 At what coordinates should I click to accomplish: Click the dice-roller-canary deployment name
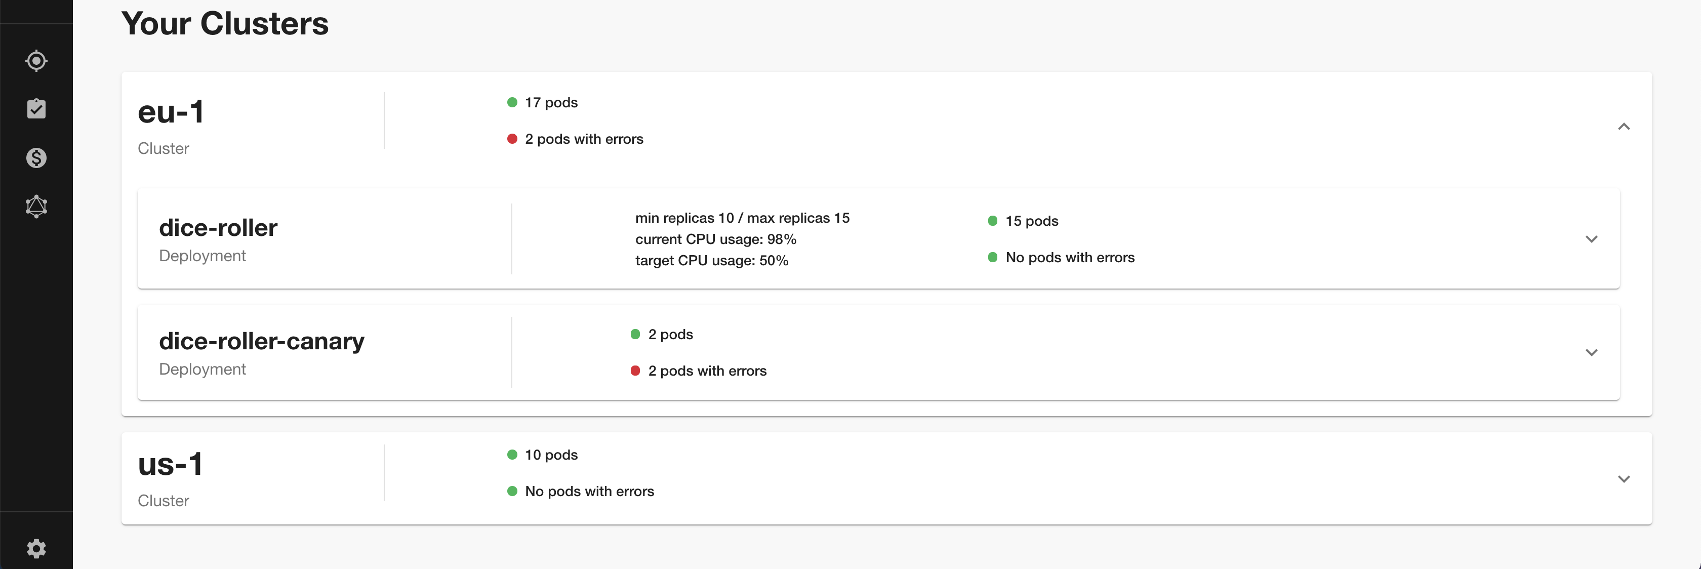point(262,341)
